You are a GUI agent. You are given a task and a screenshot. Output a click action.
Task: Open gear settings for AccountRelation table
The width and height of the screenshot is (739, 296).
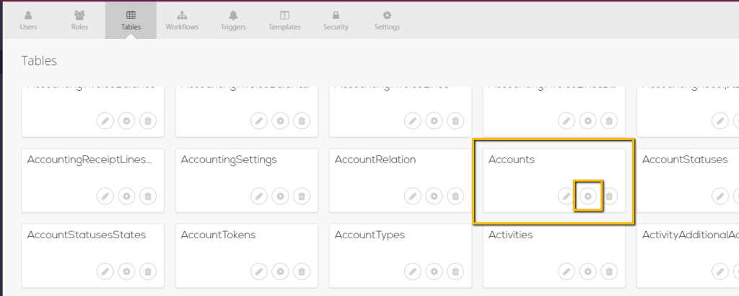(434, 196)
